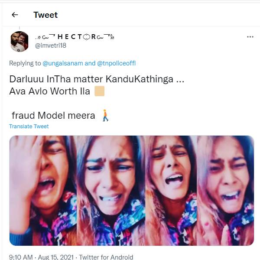This screenshot has width=260, height=260.
Task: Click the 'Replying to' label
Action: pos(25,63)
